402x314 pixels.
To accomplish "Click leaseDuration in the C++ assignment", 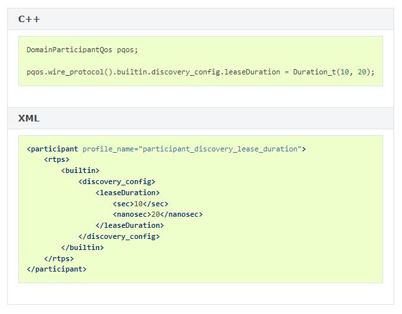I will click(x=253, y=72).
